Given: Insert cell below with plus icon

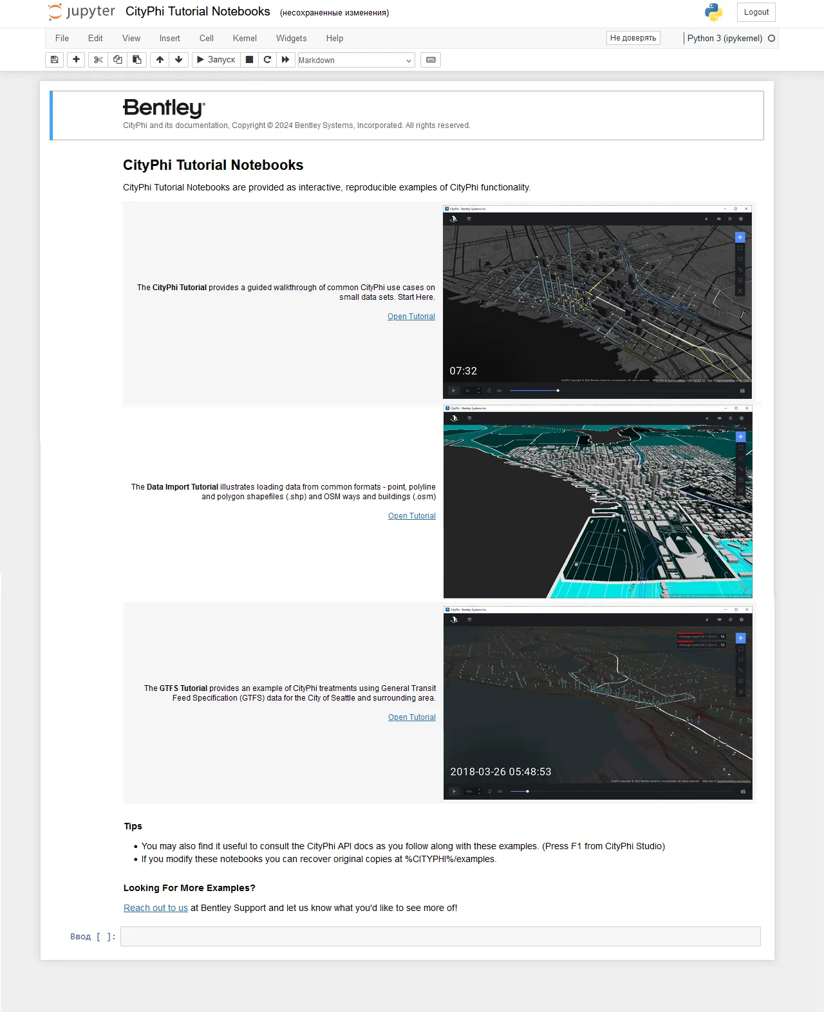Looking at the screenshot, I should [x=76, y=60].
